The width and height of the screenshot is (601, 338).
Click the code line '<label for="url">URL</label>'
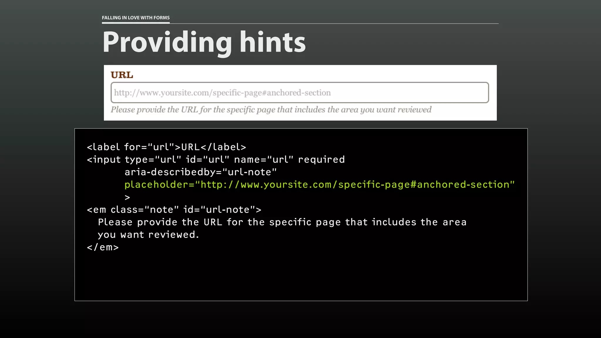(x=166, y=147)
